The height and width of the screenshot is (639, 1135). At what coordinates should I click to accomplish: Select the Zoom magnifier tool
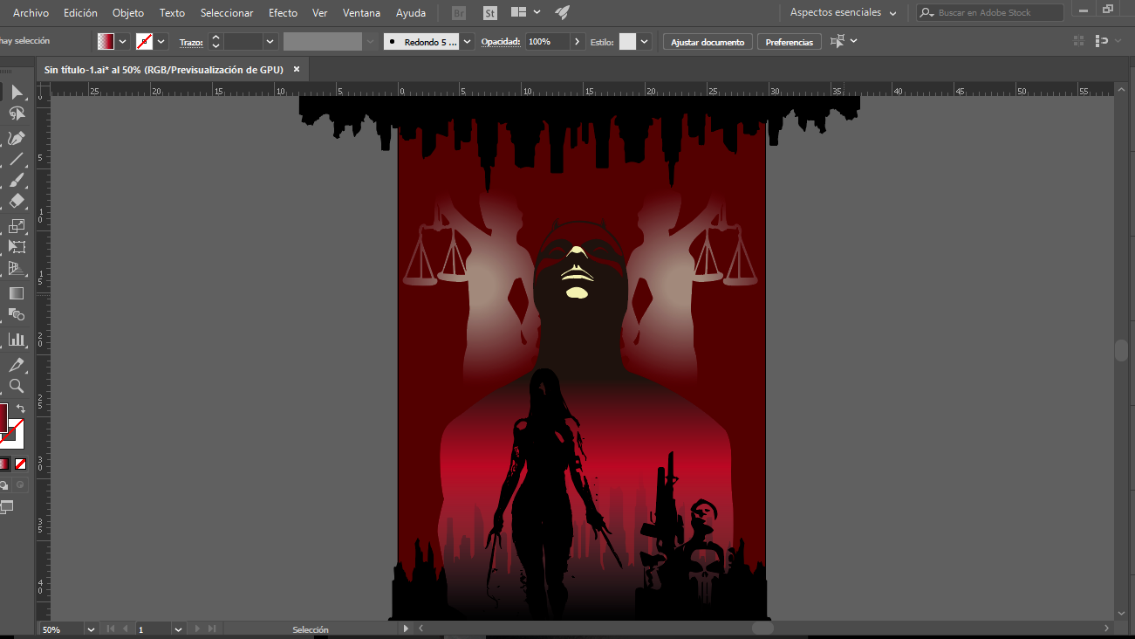(17, 386)
